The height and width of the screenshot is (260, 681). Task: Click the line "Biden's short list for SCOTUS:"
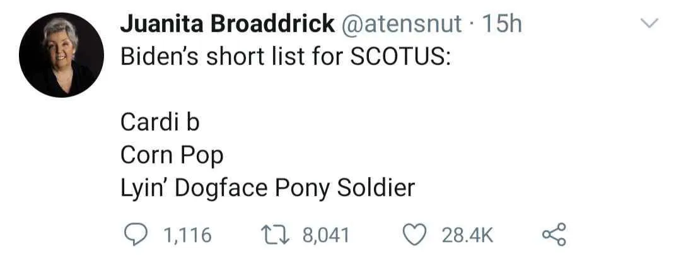(285, 57)
